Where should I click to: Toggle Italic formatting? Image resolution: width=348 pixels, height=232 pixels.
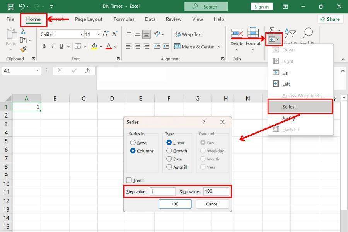(53, 46)
